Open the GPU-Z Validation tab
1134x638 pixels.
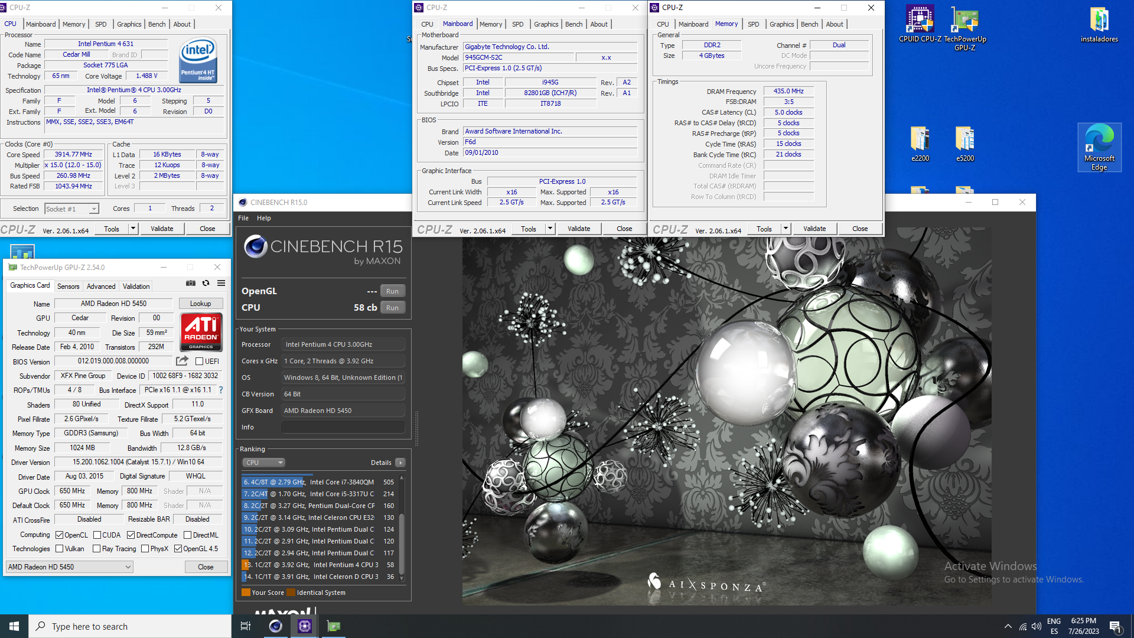point(136,286)
